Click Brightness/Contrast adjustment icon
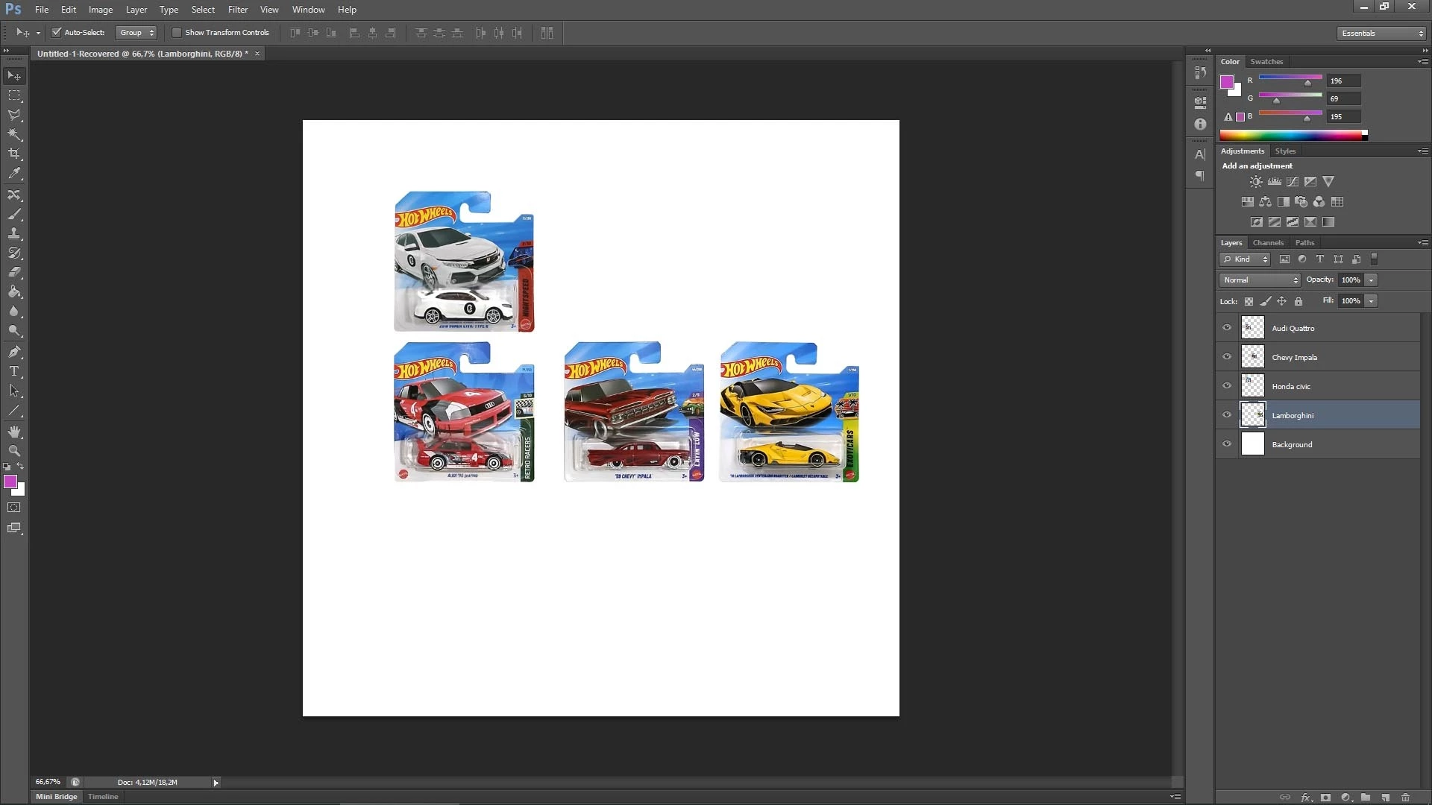The image size is (1432, 805). [1256, 182]
